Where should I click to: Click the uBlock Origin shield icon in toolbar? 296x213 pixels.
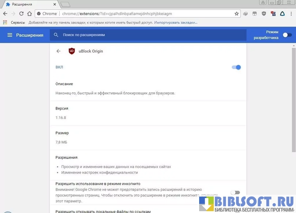264,13
